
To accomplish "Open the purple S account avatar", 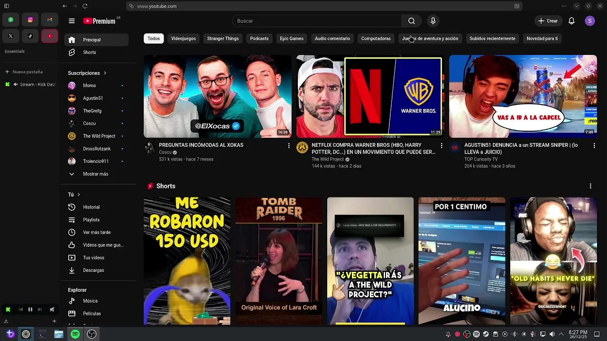I will coord(589,21).
